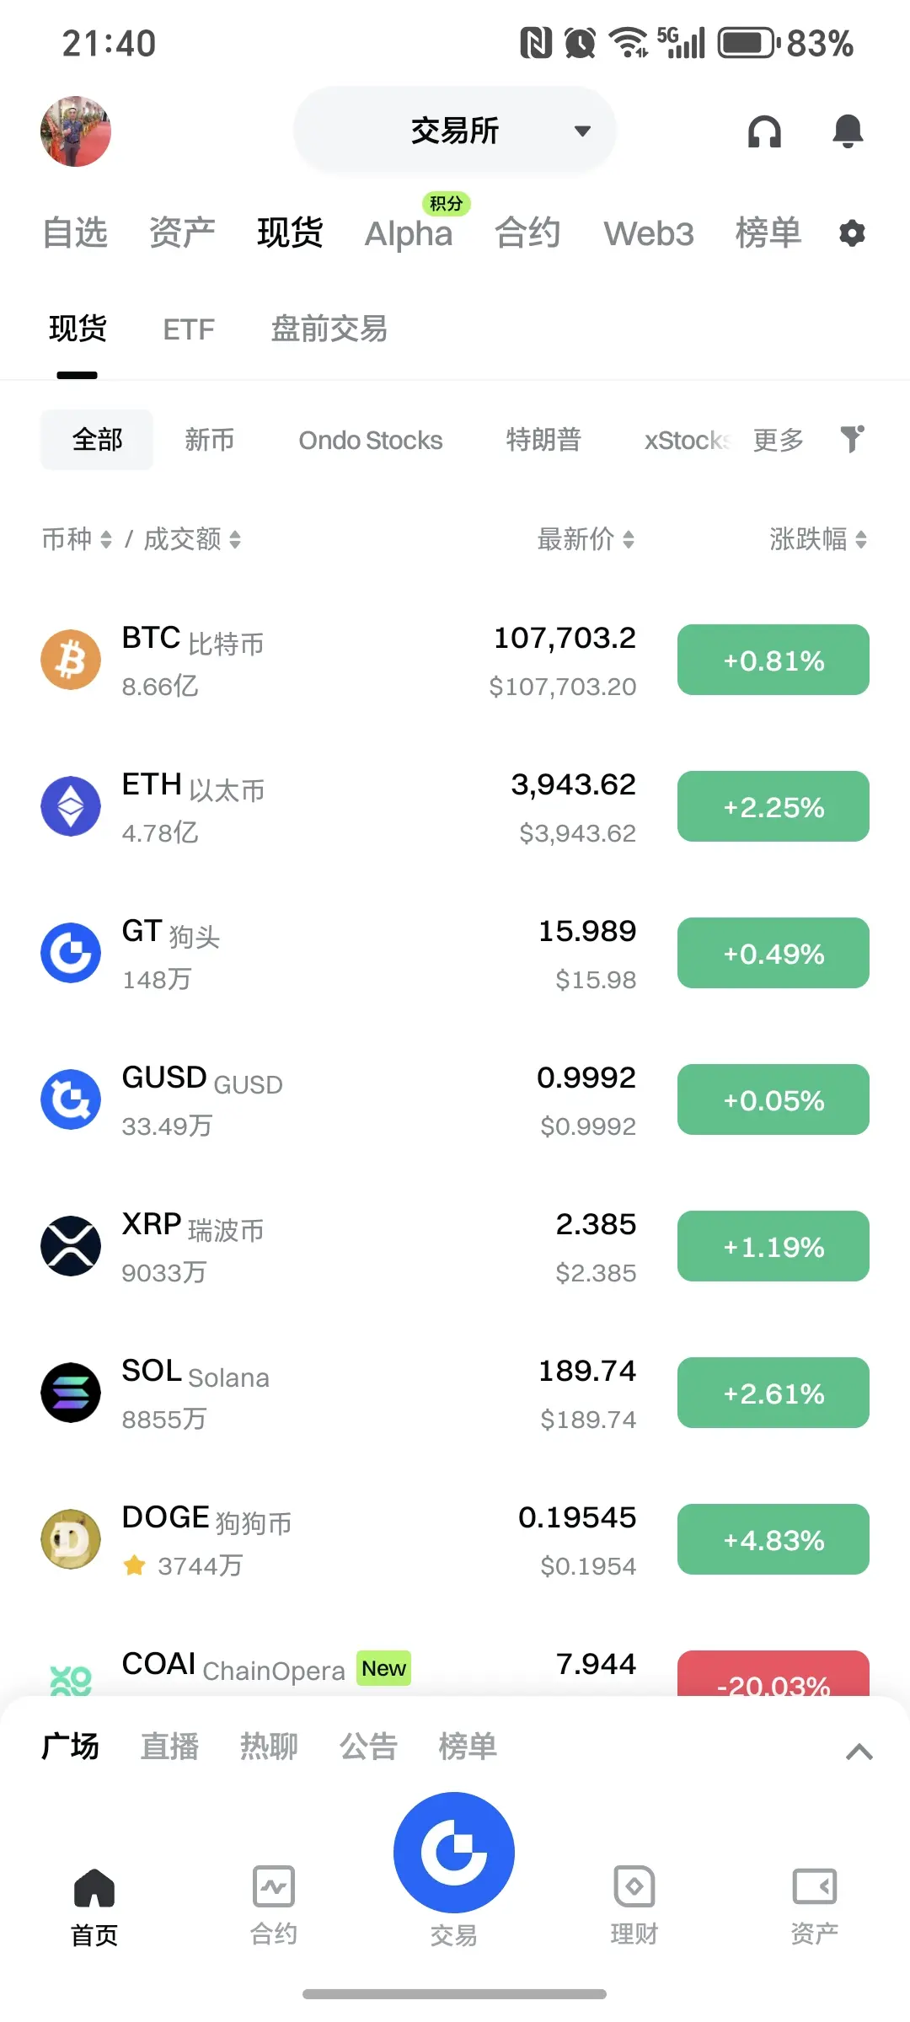910x2022 pixels.
Task: Toggle DOGE favorite star
Action: (134, 1565)
